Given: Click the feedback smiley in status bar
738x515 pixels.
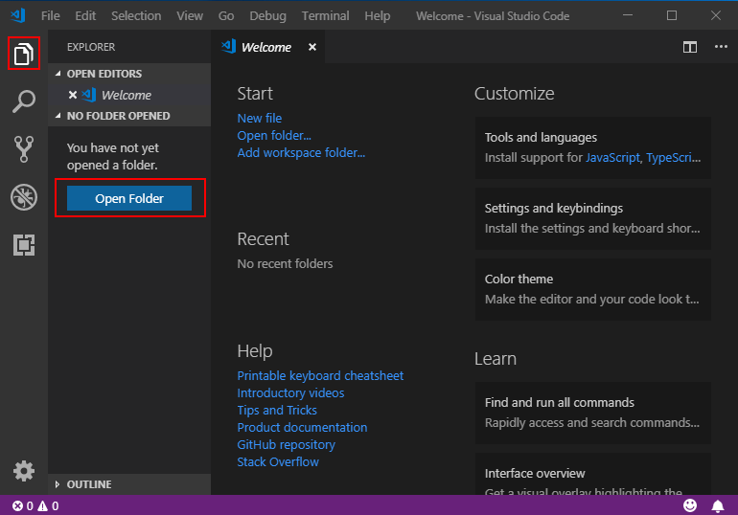Looking at the screenshot, I should click(x=690, y=505).
